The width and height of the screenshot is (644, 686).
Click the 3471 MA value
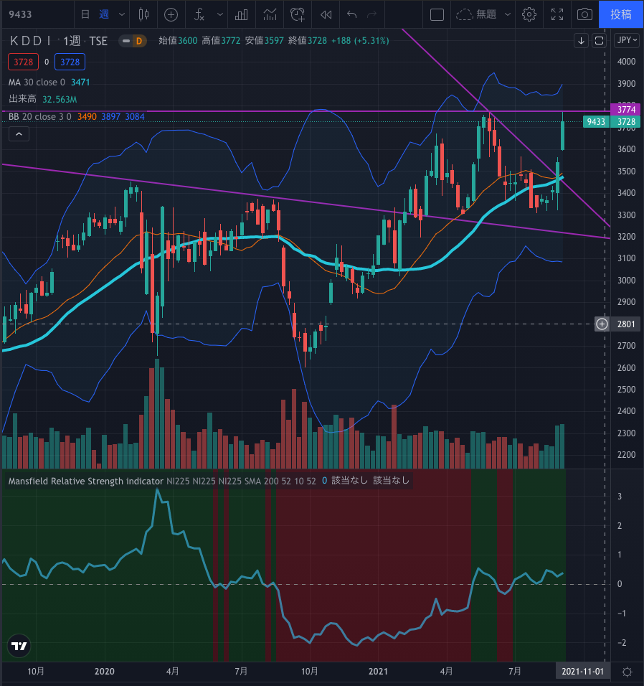80,83
